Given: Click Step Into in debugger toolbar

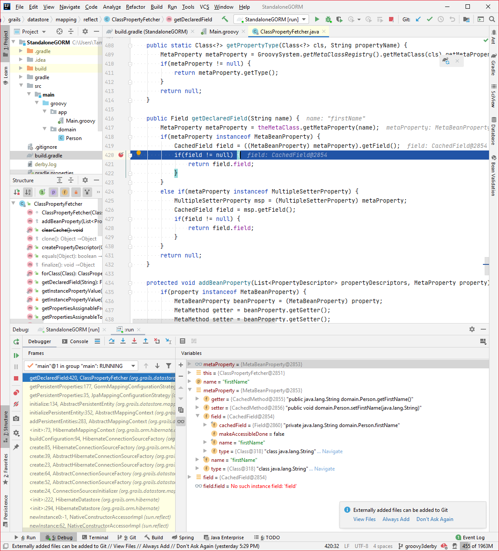Looking at the screenshot, I should [123, 341].
